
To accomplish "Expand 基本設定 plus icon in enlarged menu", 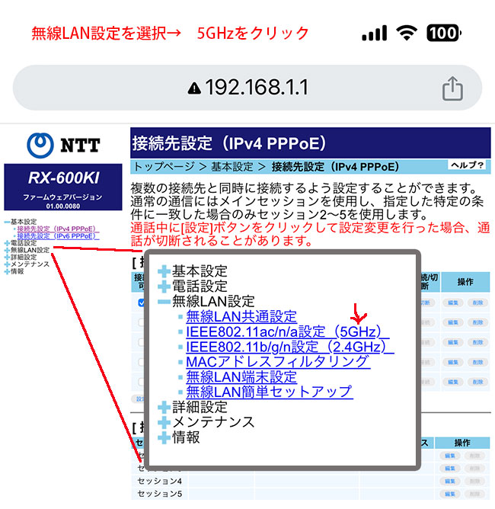I will click(x=164, y=271).
